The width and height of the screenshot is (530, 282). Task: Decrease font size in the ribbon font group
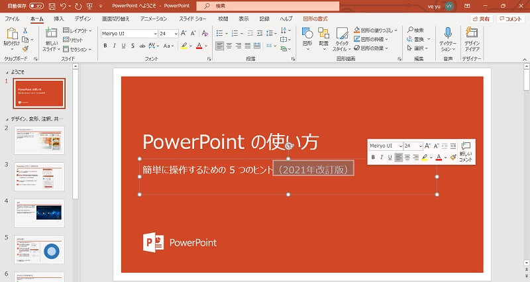[x=193, y=33]
